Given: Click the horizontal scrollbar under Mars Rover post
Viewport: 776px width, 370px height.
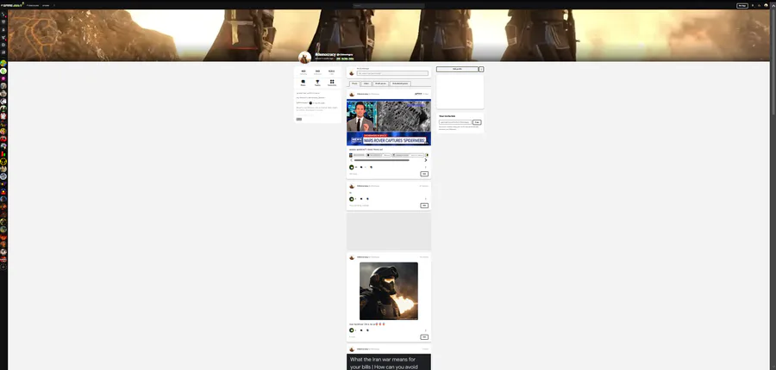Looking at the screenshot, I should pyautogui.click(x=382, y=160).
